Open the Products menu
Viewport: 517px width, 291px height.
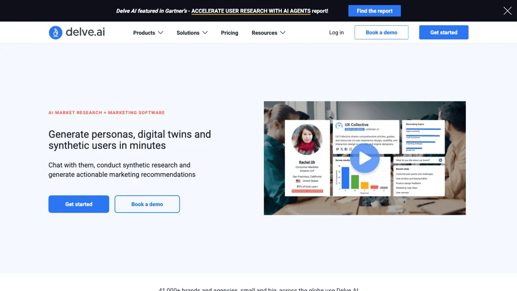(x=144, y=33)
